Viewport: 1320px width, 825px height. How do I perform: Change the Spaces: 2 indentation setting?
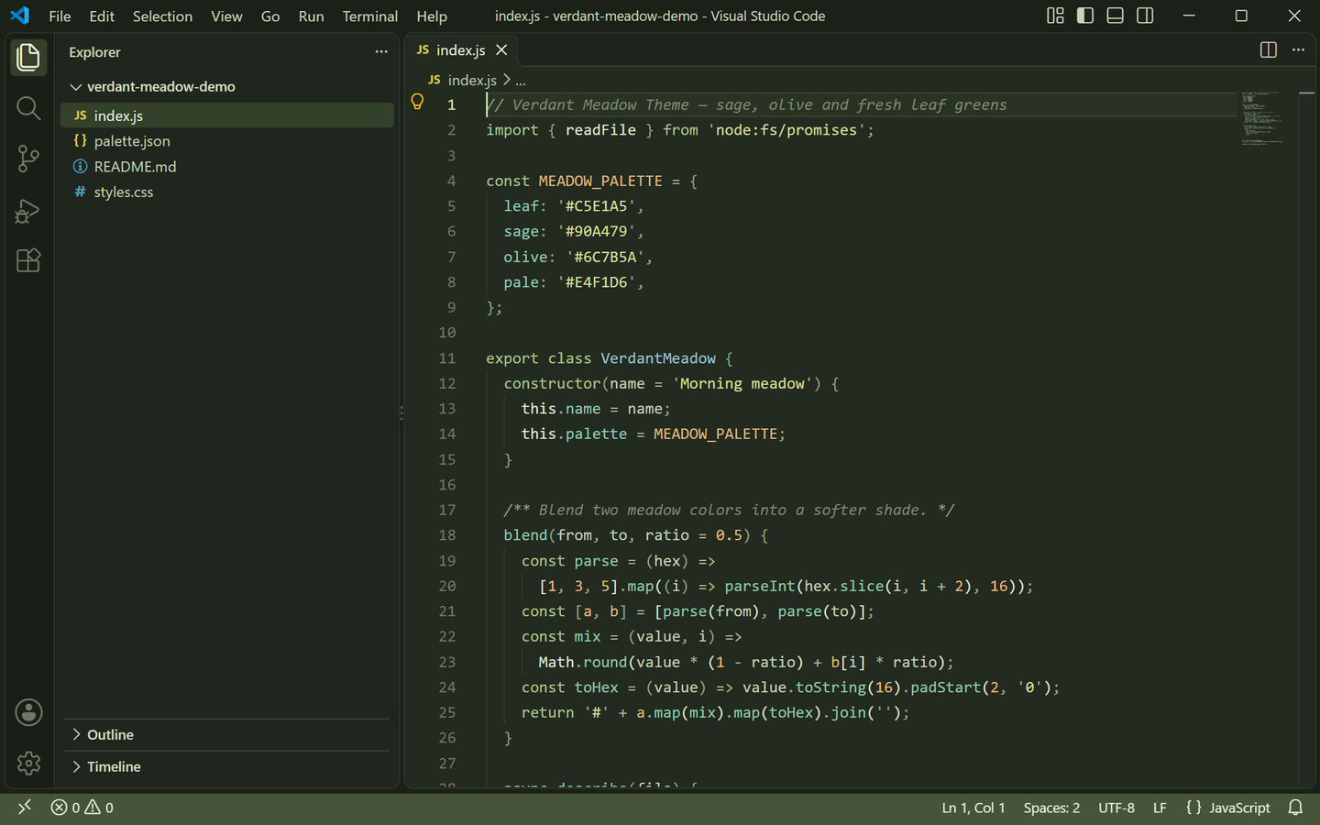pyautogui.click(x=1051, y=808)
